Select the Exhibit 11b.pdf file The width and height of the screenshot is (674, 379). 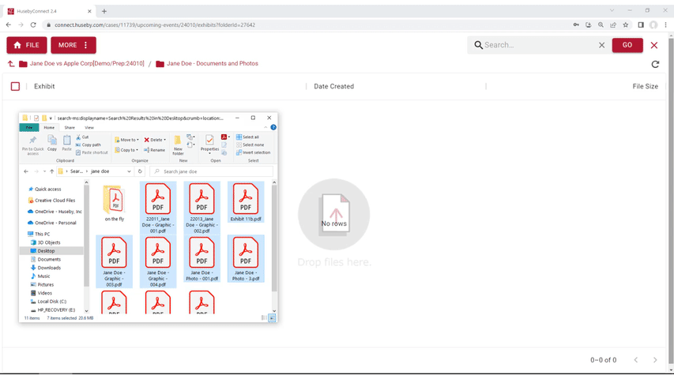[246, 202]
